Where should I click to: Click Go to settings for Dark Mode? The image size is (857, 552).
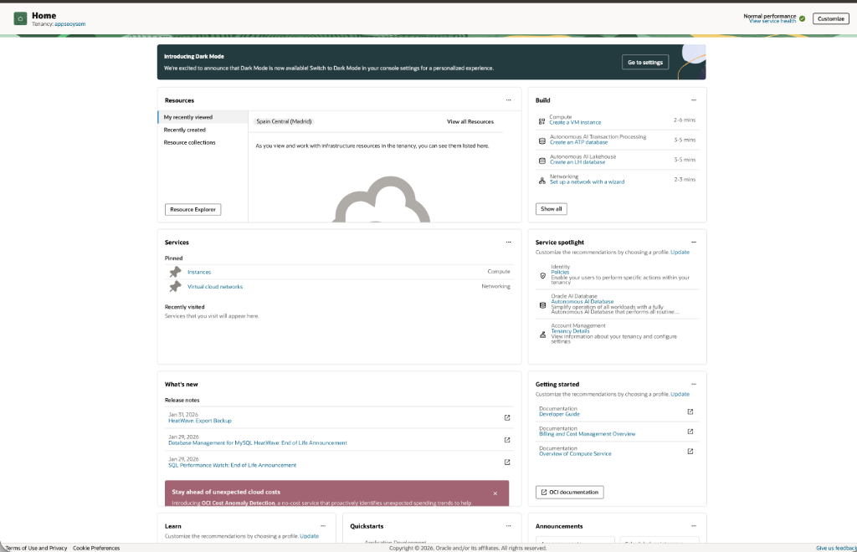pos(644,61)
